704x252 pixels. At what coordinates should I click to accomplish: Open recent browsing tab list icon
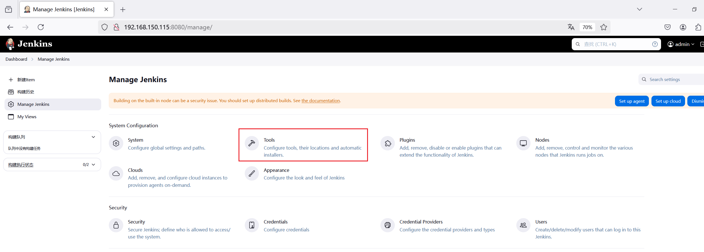click(x=8, y=9)
